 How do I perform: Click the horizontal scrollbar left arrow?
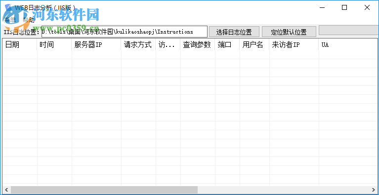(x=6, y=190)
